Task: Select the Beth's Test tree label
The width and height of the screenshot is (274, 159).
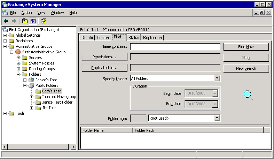Action: pyautogui.click(x=52, y=91)
